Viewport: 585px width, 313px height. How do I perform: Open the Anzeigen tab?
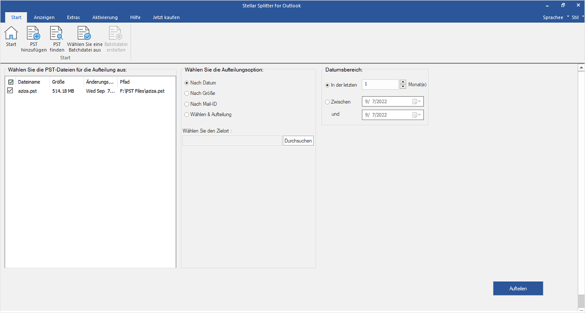tap(44, 17)
